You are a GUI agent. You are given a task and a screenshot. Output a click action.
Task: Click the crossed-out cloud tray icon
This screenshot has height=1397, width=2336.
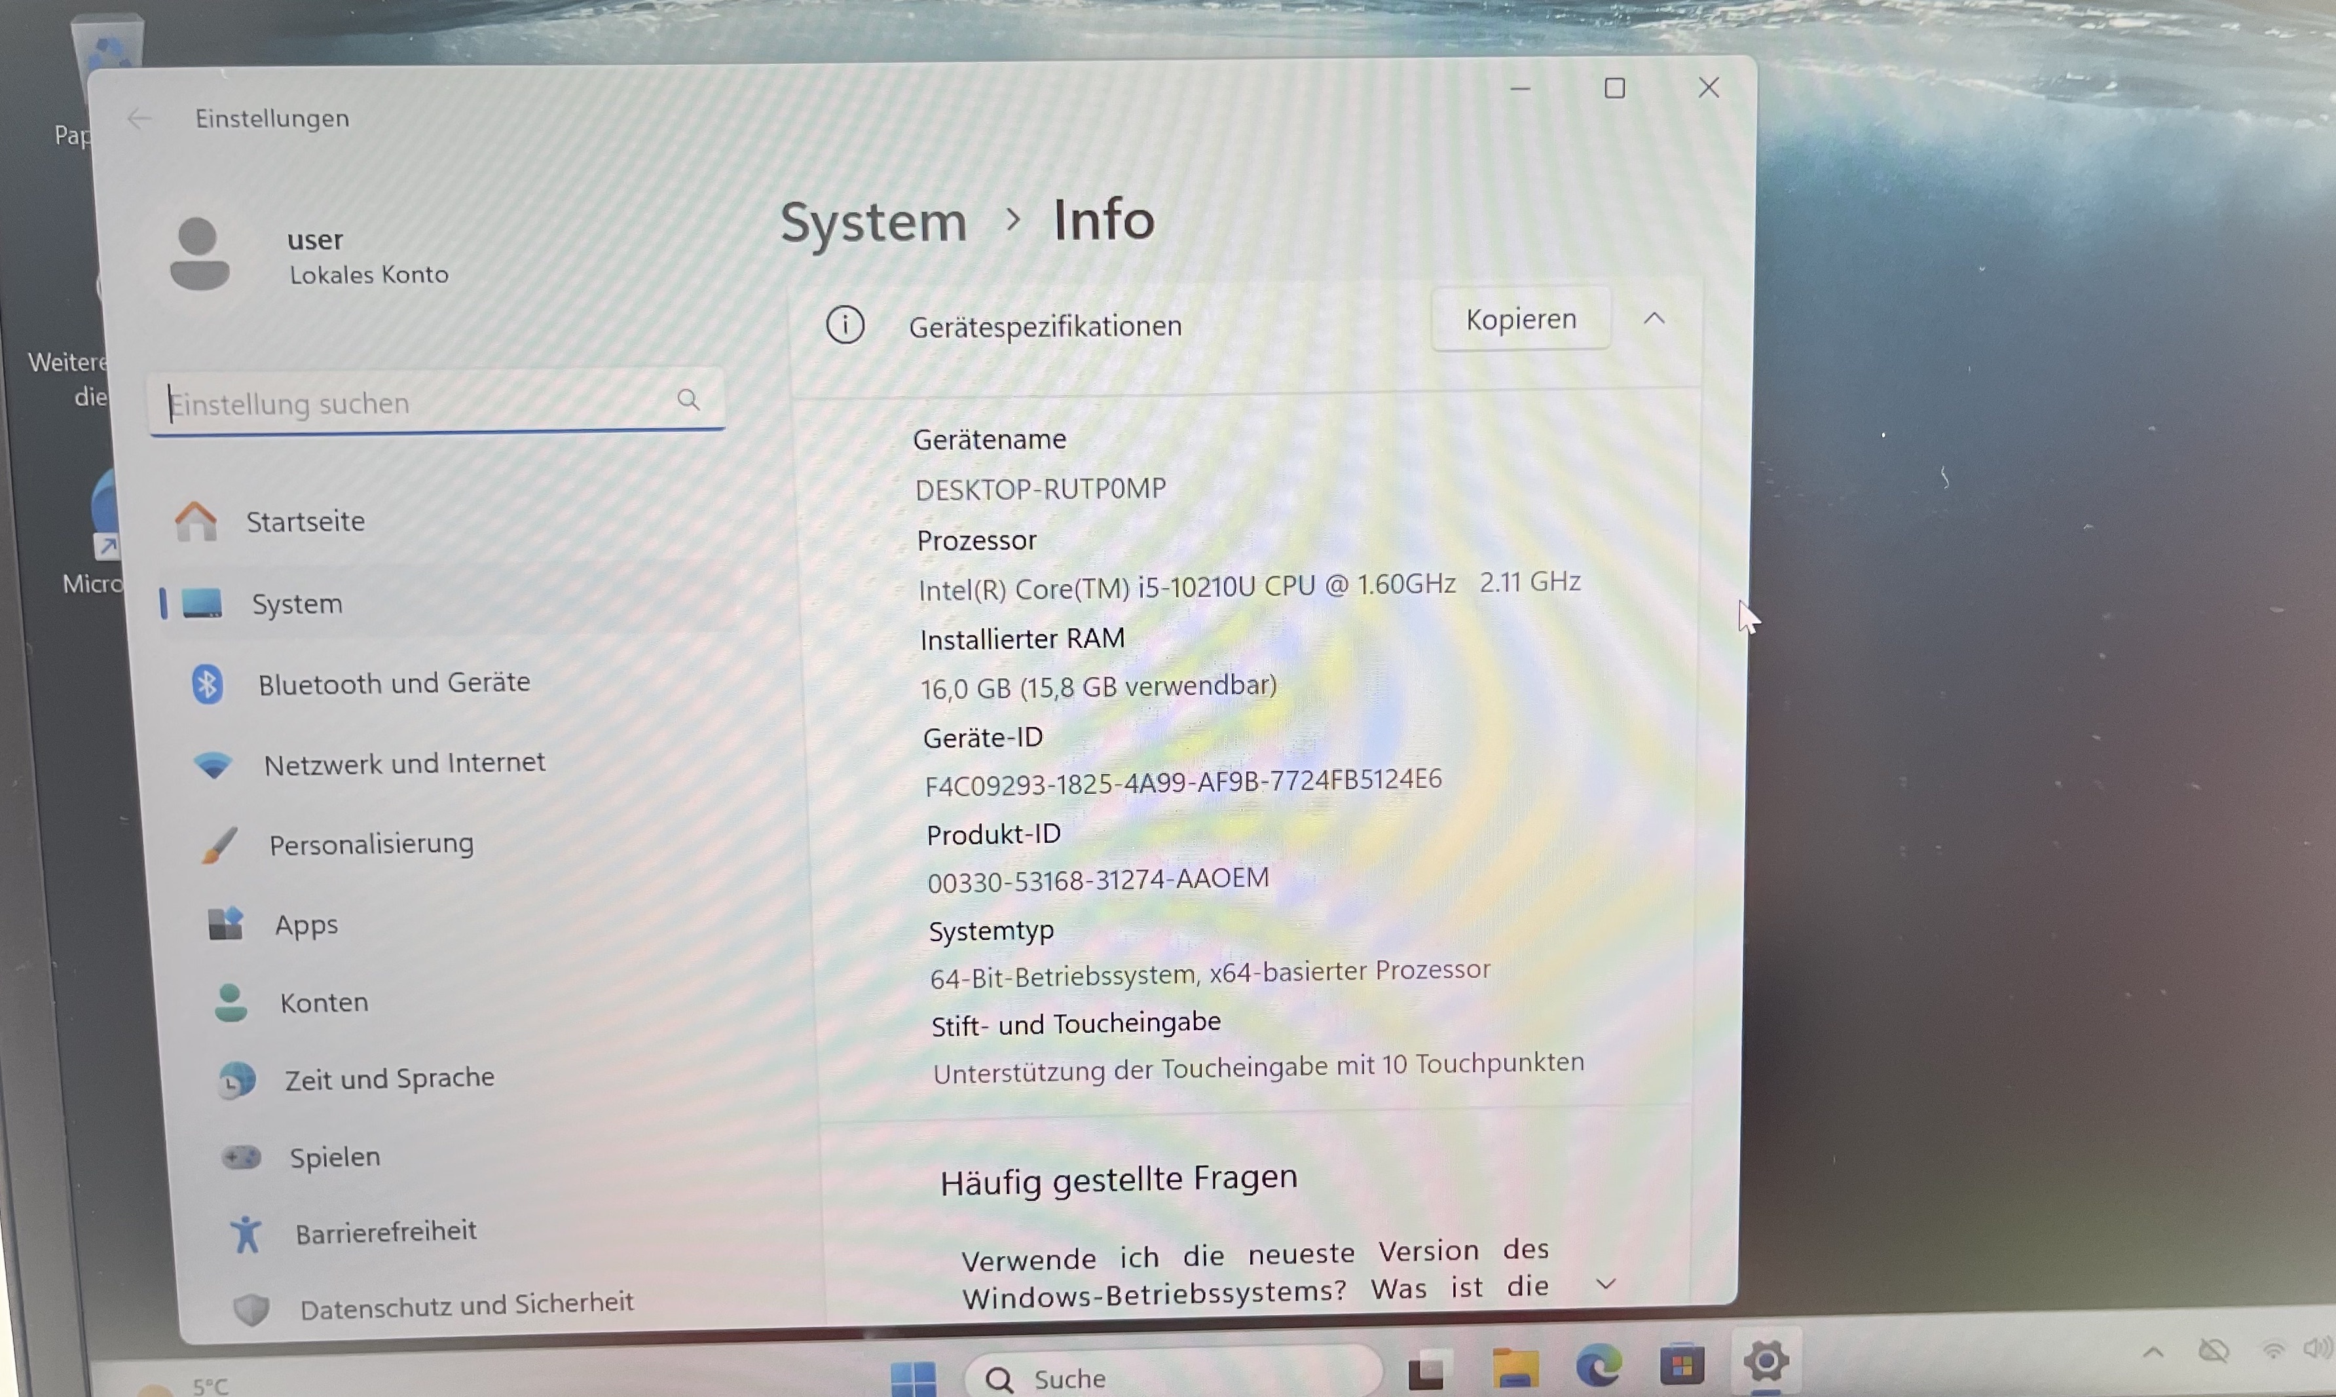point(2213,1352)
